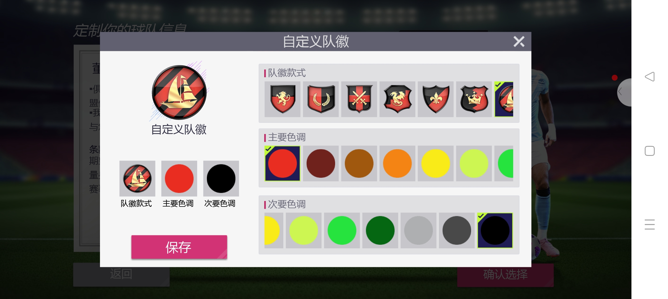Select the lion shield badge style

[282, 99]
